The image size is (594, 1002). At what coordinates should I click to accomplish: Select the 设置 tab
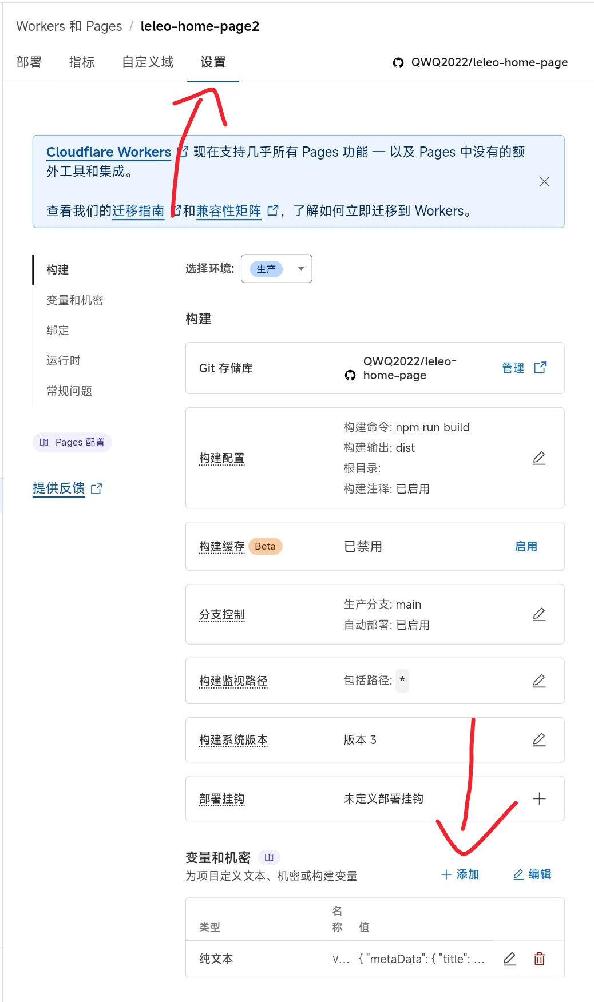[x=213, y=62]
